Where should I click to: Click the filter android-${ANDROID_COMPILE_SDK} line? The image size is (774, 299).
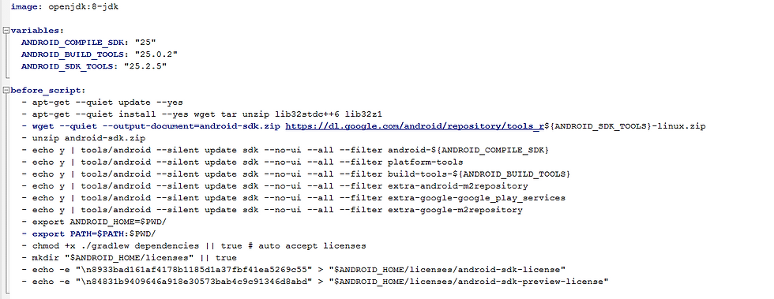[285, 150]
